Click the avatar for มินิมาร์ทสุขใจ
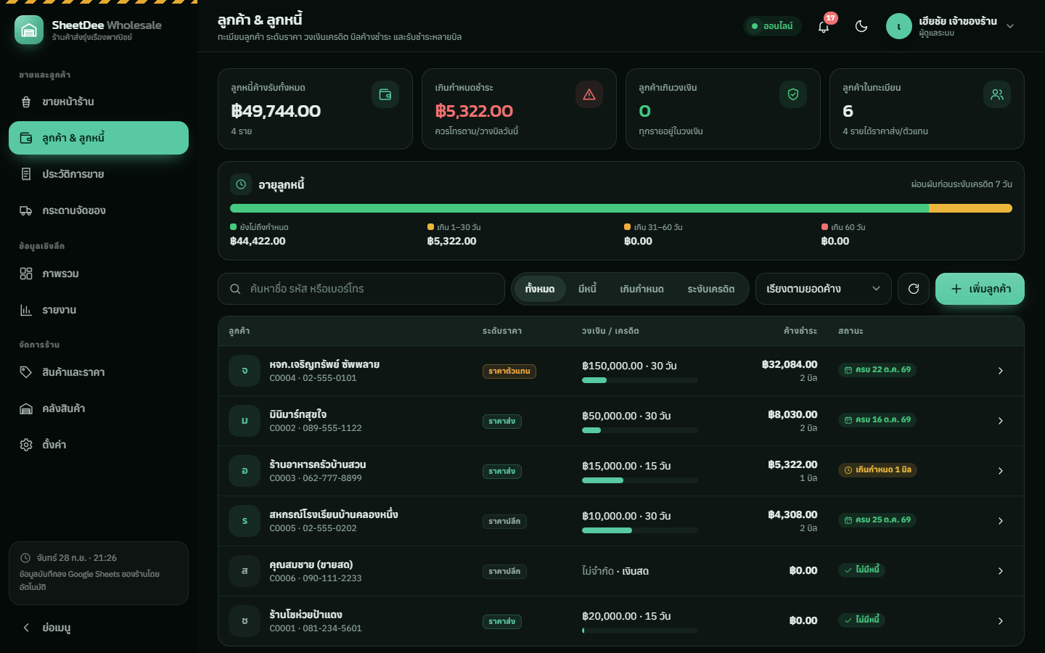The width and height of the screenshot is (1045, 653). [245, 421]
